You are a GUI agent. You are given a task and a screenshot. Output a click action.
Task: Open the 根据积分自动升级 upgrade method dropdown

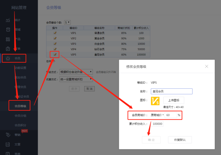pos(76,72)
